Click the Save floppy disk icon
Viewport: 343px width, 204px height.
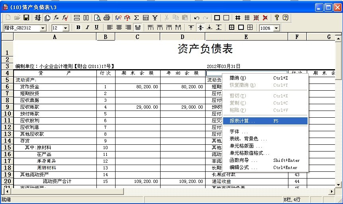26,18
